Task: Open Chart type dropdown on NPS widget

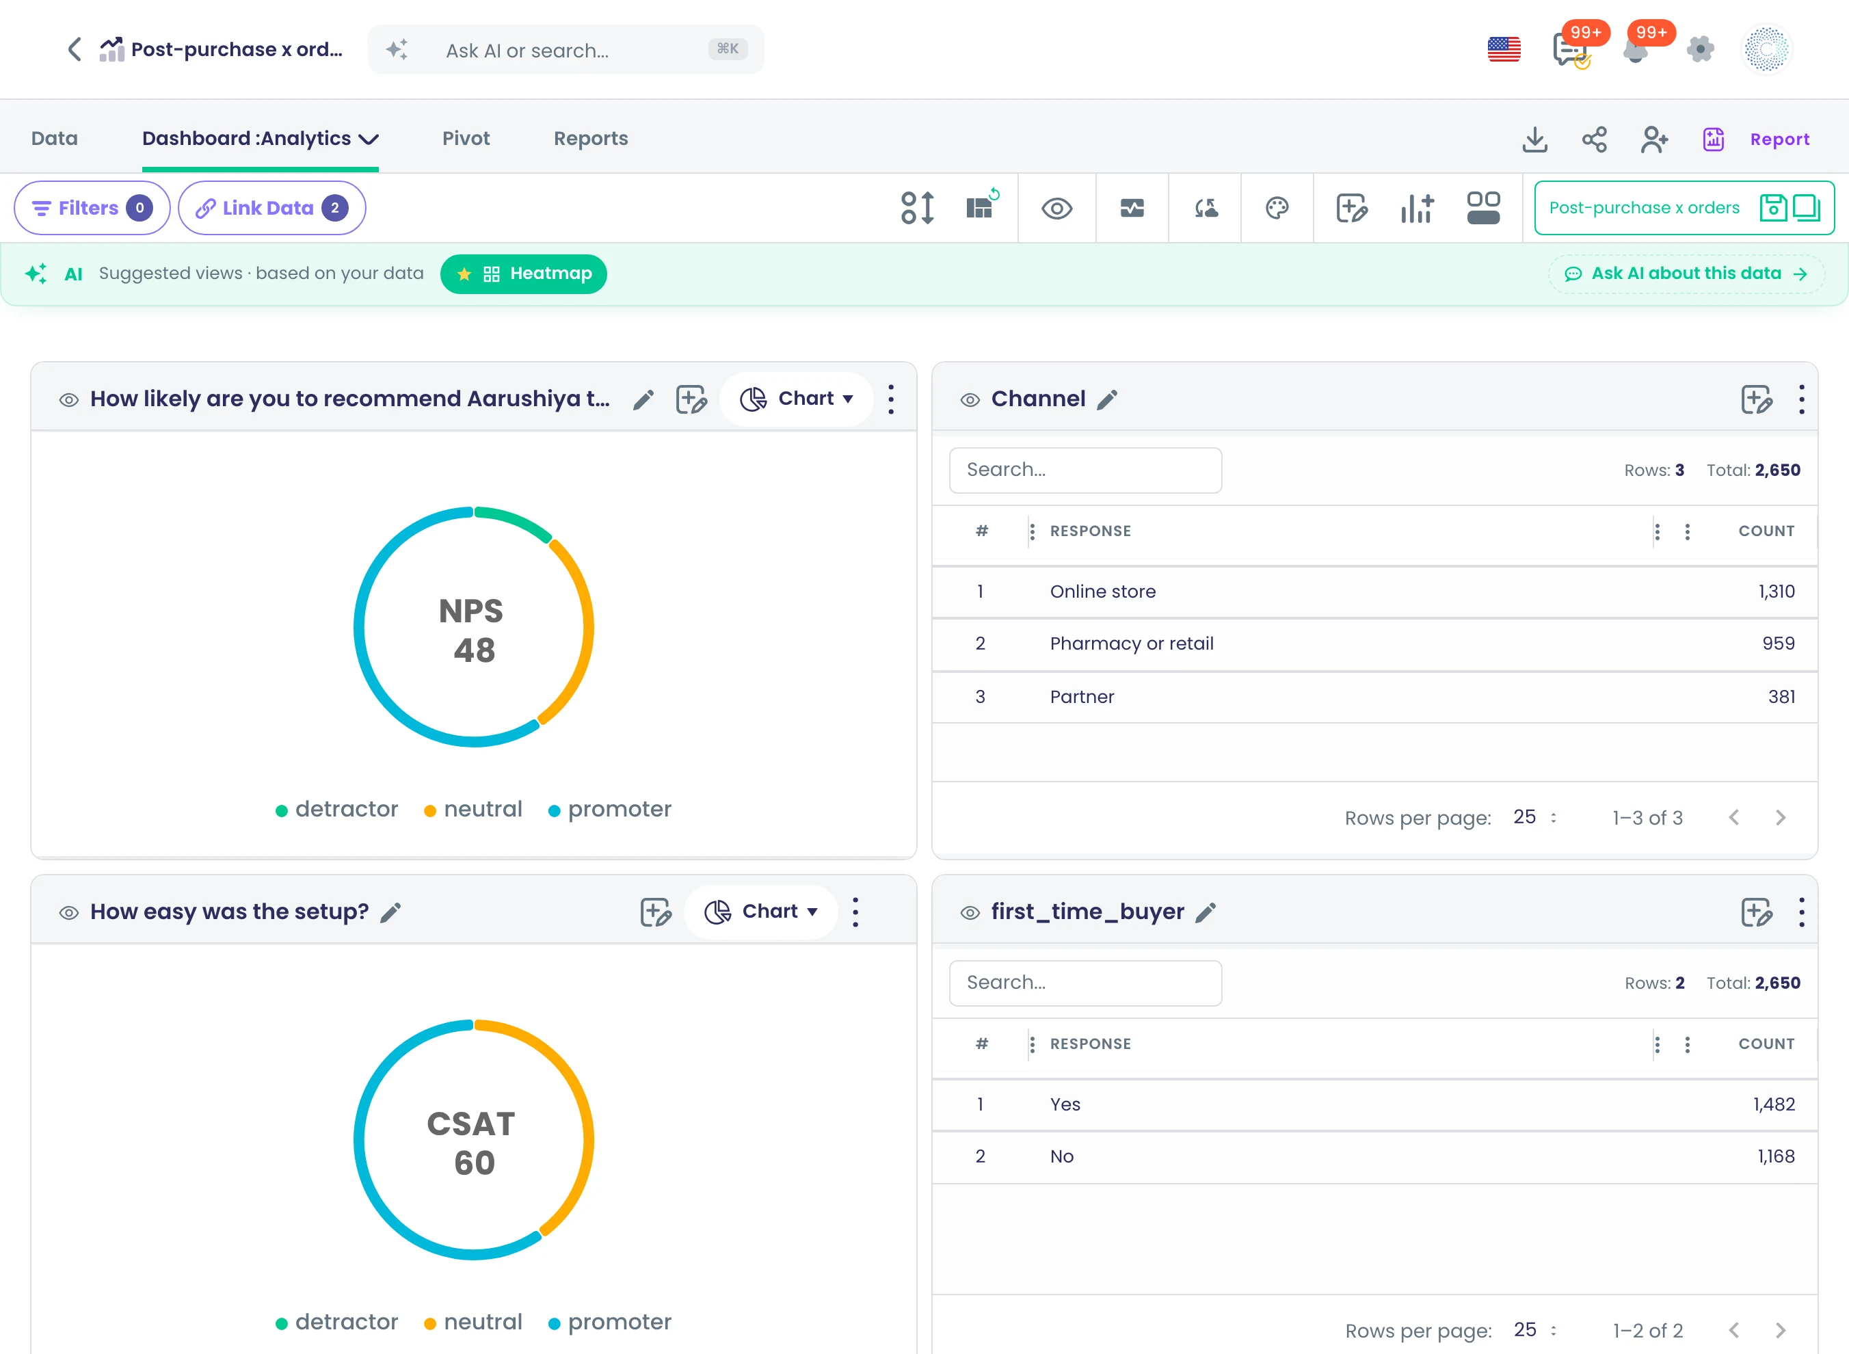Action: pos(797,399)
